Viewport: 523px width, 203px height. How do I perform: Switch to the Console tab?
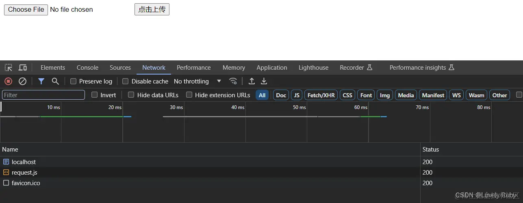pyautogui.click(x=88, y=68)
